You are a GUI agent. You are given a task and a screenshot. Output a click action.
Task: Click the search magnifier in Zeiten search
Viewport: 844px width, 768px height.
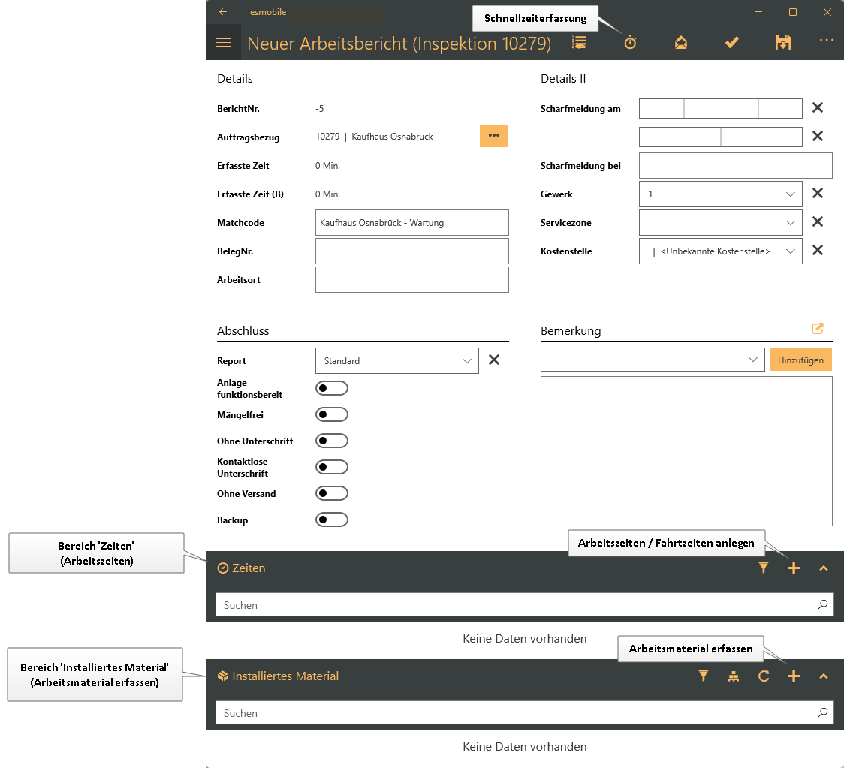click(x=822, y=604)
